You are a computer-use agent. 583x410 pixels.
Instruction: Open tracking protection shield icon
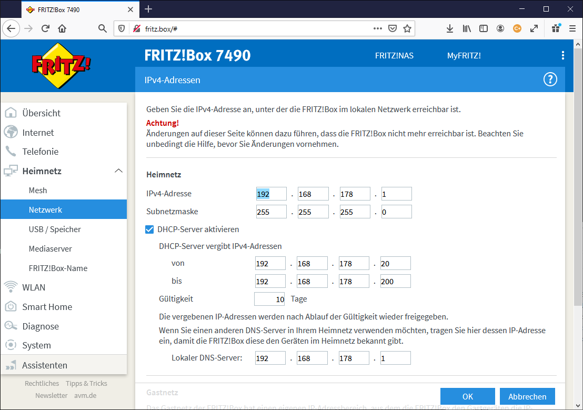(x=122, y=28)
